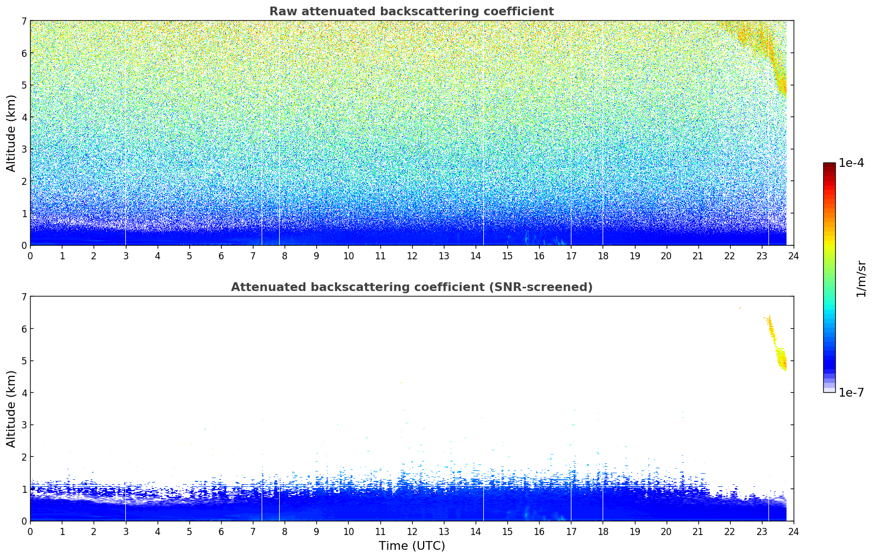Image resolution: width=873 pixels, height=558 pixels.
Task: Click time tick '9' under the raw plot
Action: [x=316, y=255]
